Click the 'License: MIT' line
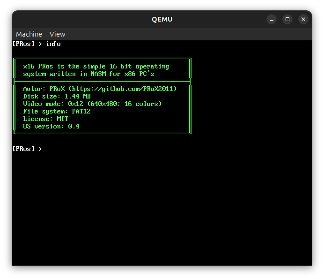Image resolution: width=324 pixels, height=279 pixels. coord(46,119)
